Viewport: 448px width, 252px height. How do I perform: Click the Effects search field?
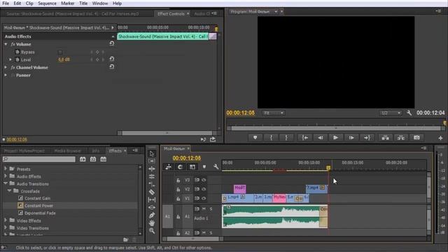[x=39, y=159]
